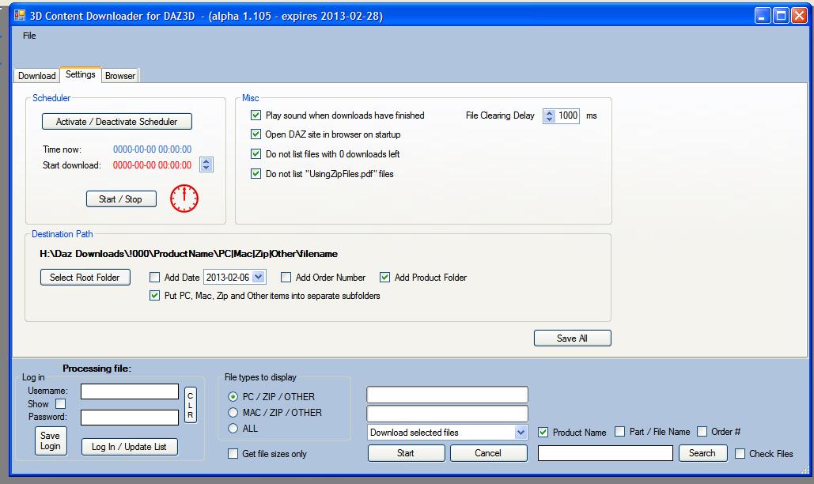814x484 pixels.
Task: Toggle the Product Name search checkbox
Action: [543, 432]
